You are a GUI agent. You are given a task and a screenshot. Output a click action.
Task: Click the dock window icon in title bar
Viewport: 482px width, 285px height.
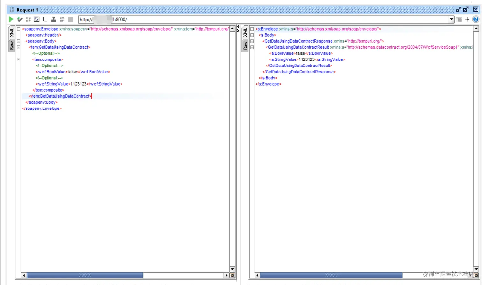[459, 10]
